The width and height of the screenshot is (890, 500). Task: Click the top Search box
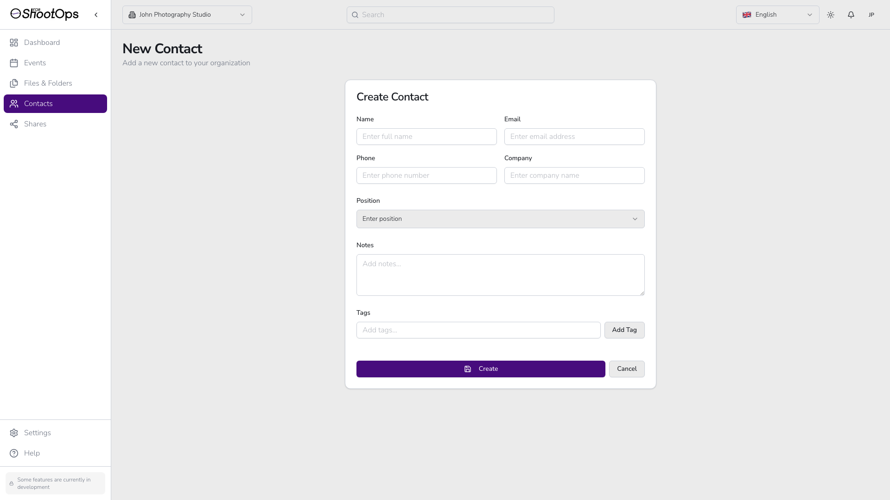[x=451, y=15]
